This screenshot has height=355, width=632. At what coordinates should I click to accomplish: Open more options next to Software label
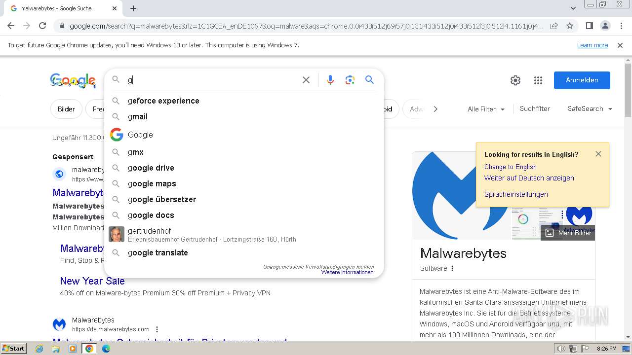coord(452,268)
